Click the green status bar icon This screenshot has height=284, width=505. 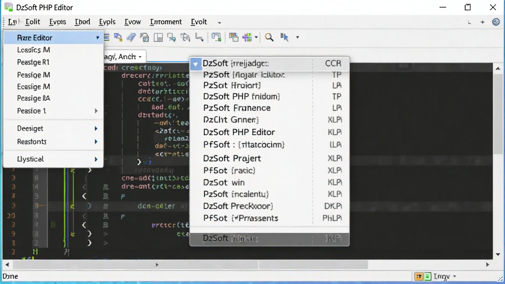tap(428, 276)
